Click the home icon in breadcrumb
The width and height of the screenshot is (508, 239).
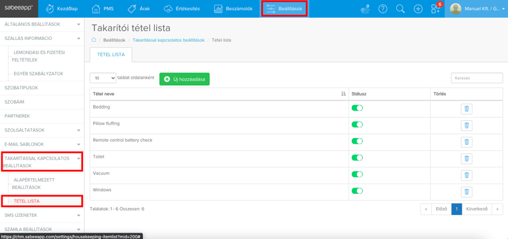[93, 40]
